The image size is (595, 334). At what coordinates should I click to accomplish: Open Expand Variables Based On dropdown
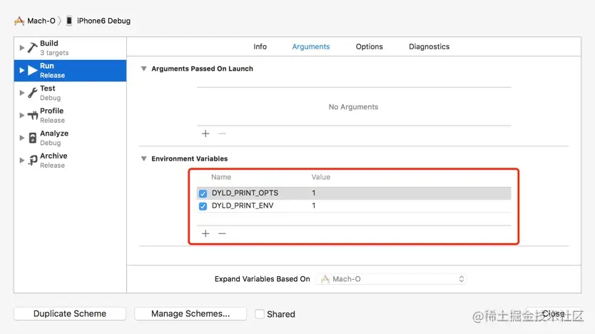[x=391, y=279]
